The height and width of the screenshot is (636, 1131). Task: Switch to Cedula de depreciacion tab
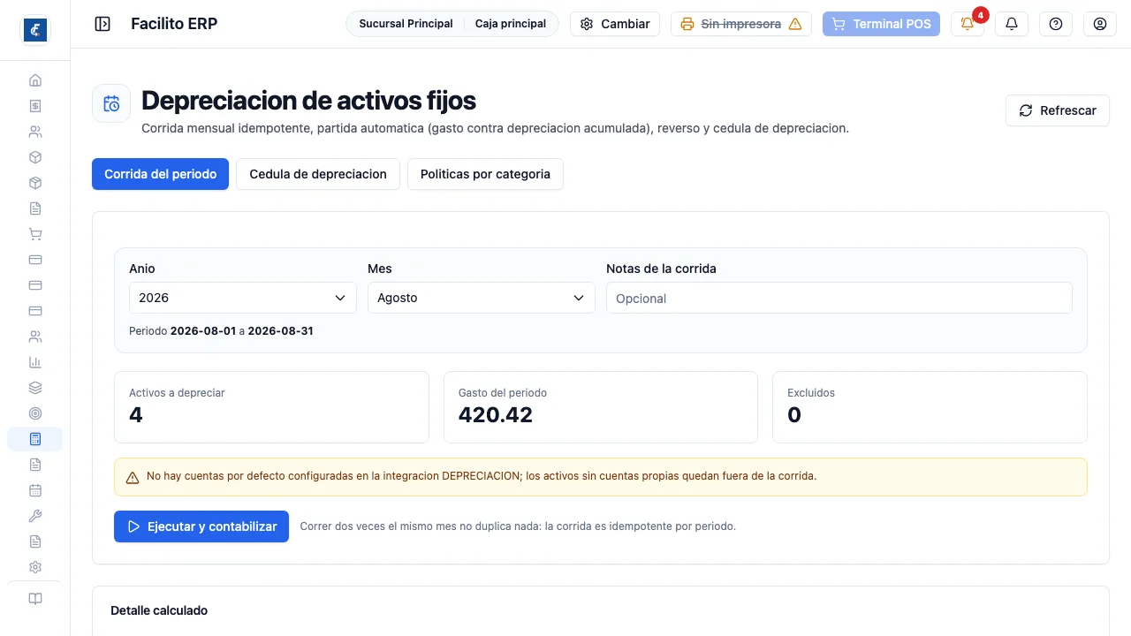pos(318,174)
